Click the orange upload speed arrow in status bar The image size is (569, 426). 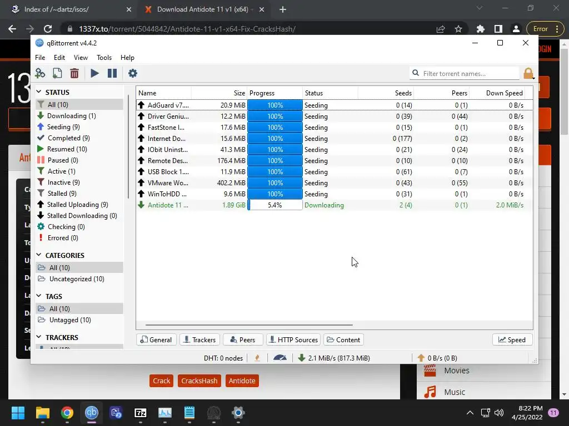click(421, 358)
